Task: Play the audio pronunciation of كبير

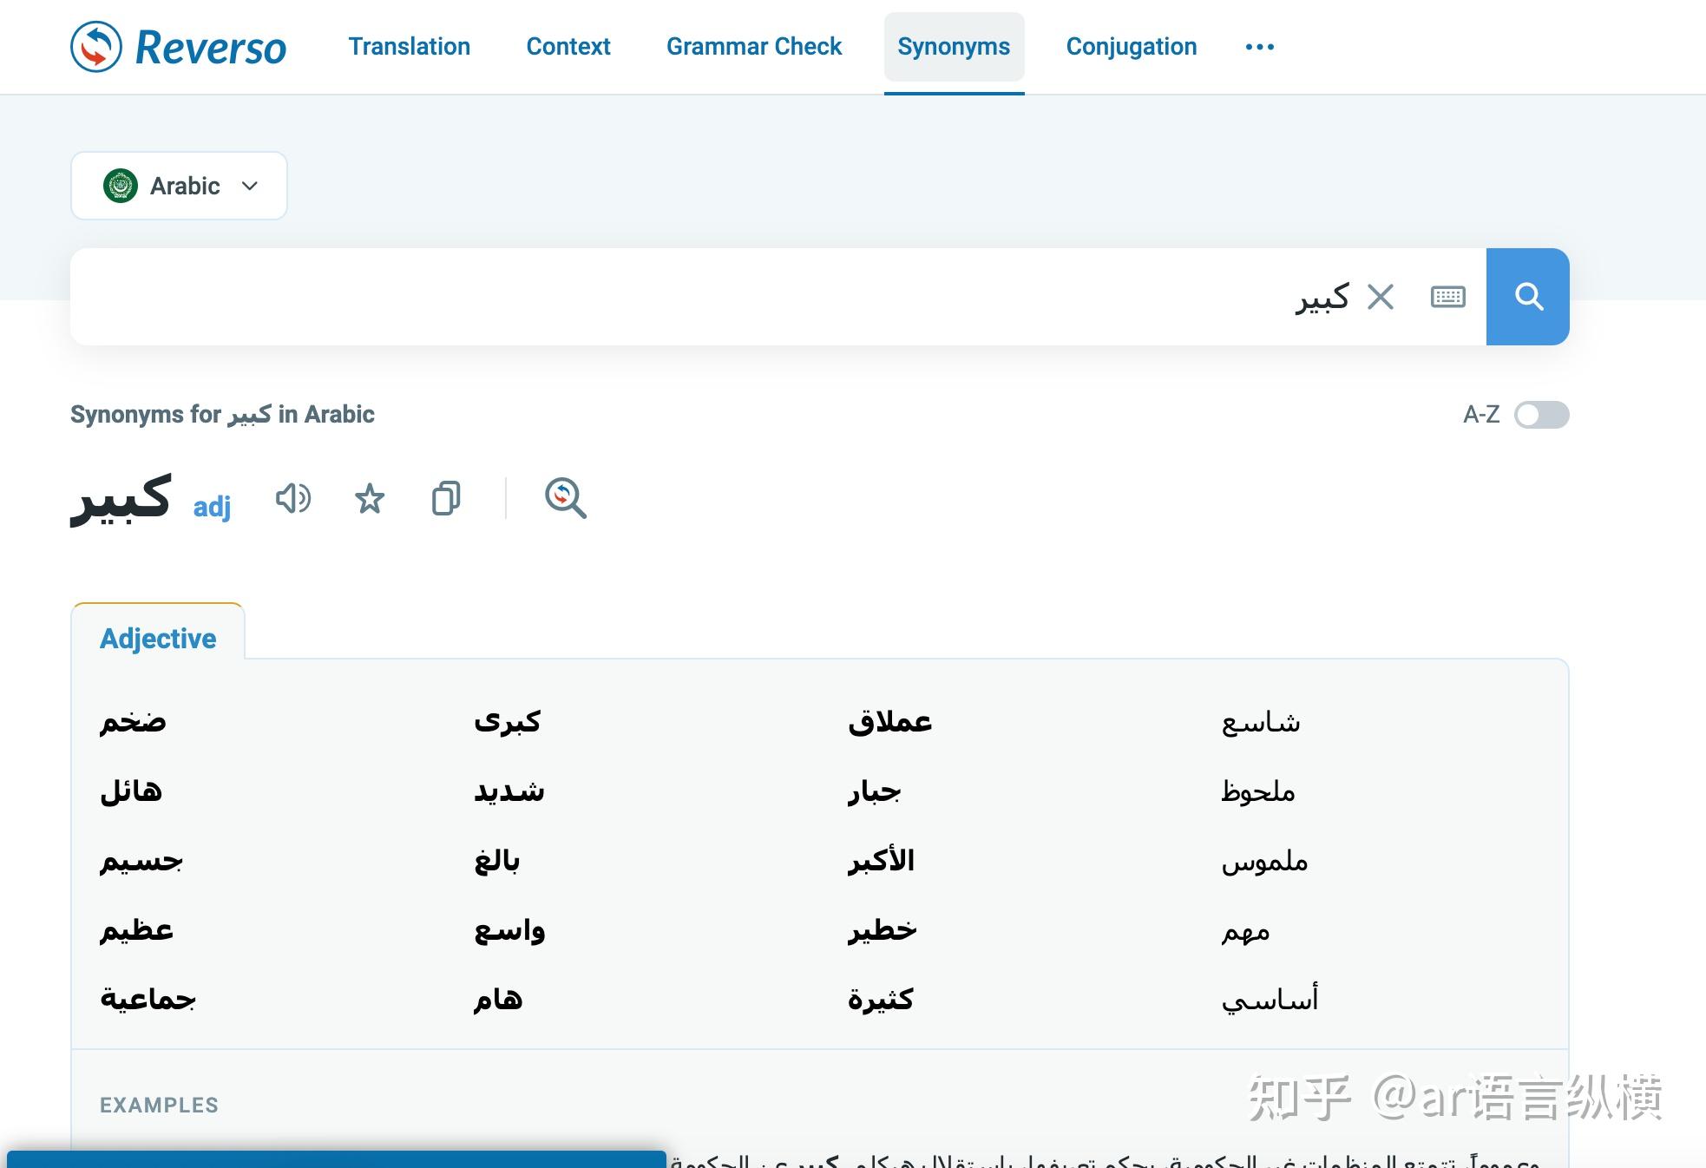Action: pos(293,499)
